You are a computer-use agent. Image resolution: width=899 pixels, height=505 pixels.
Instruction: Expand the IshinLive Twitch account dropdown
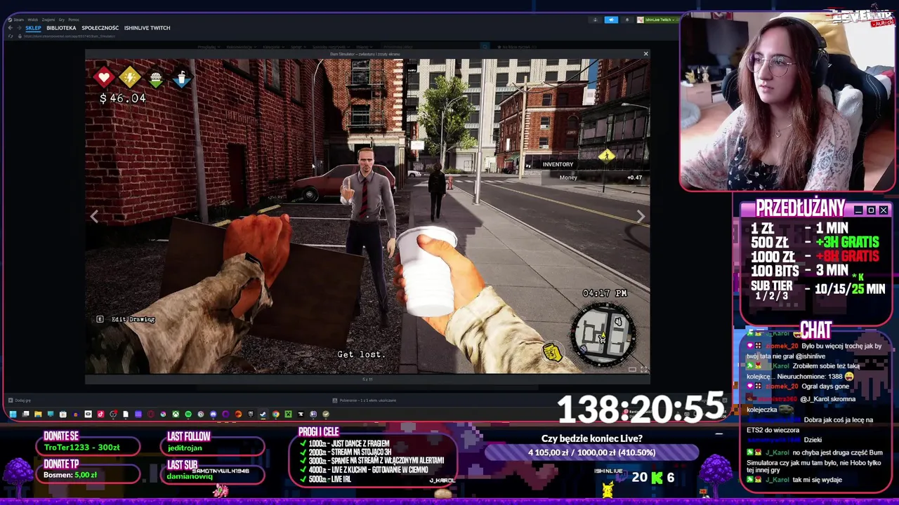click(x=658, y=20)
